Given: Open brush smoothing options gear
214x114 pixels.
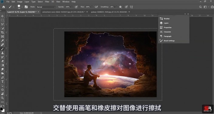Looking at the screenshot, I should [121, 7].
